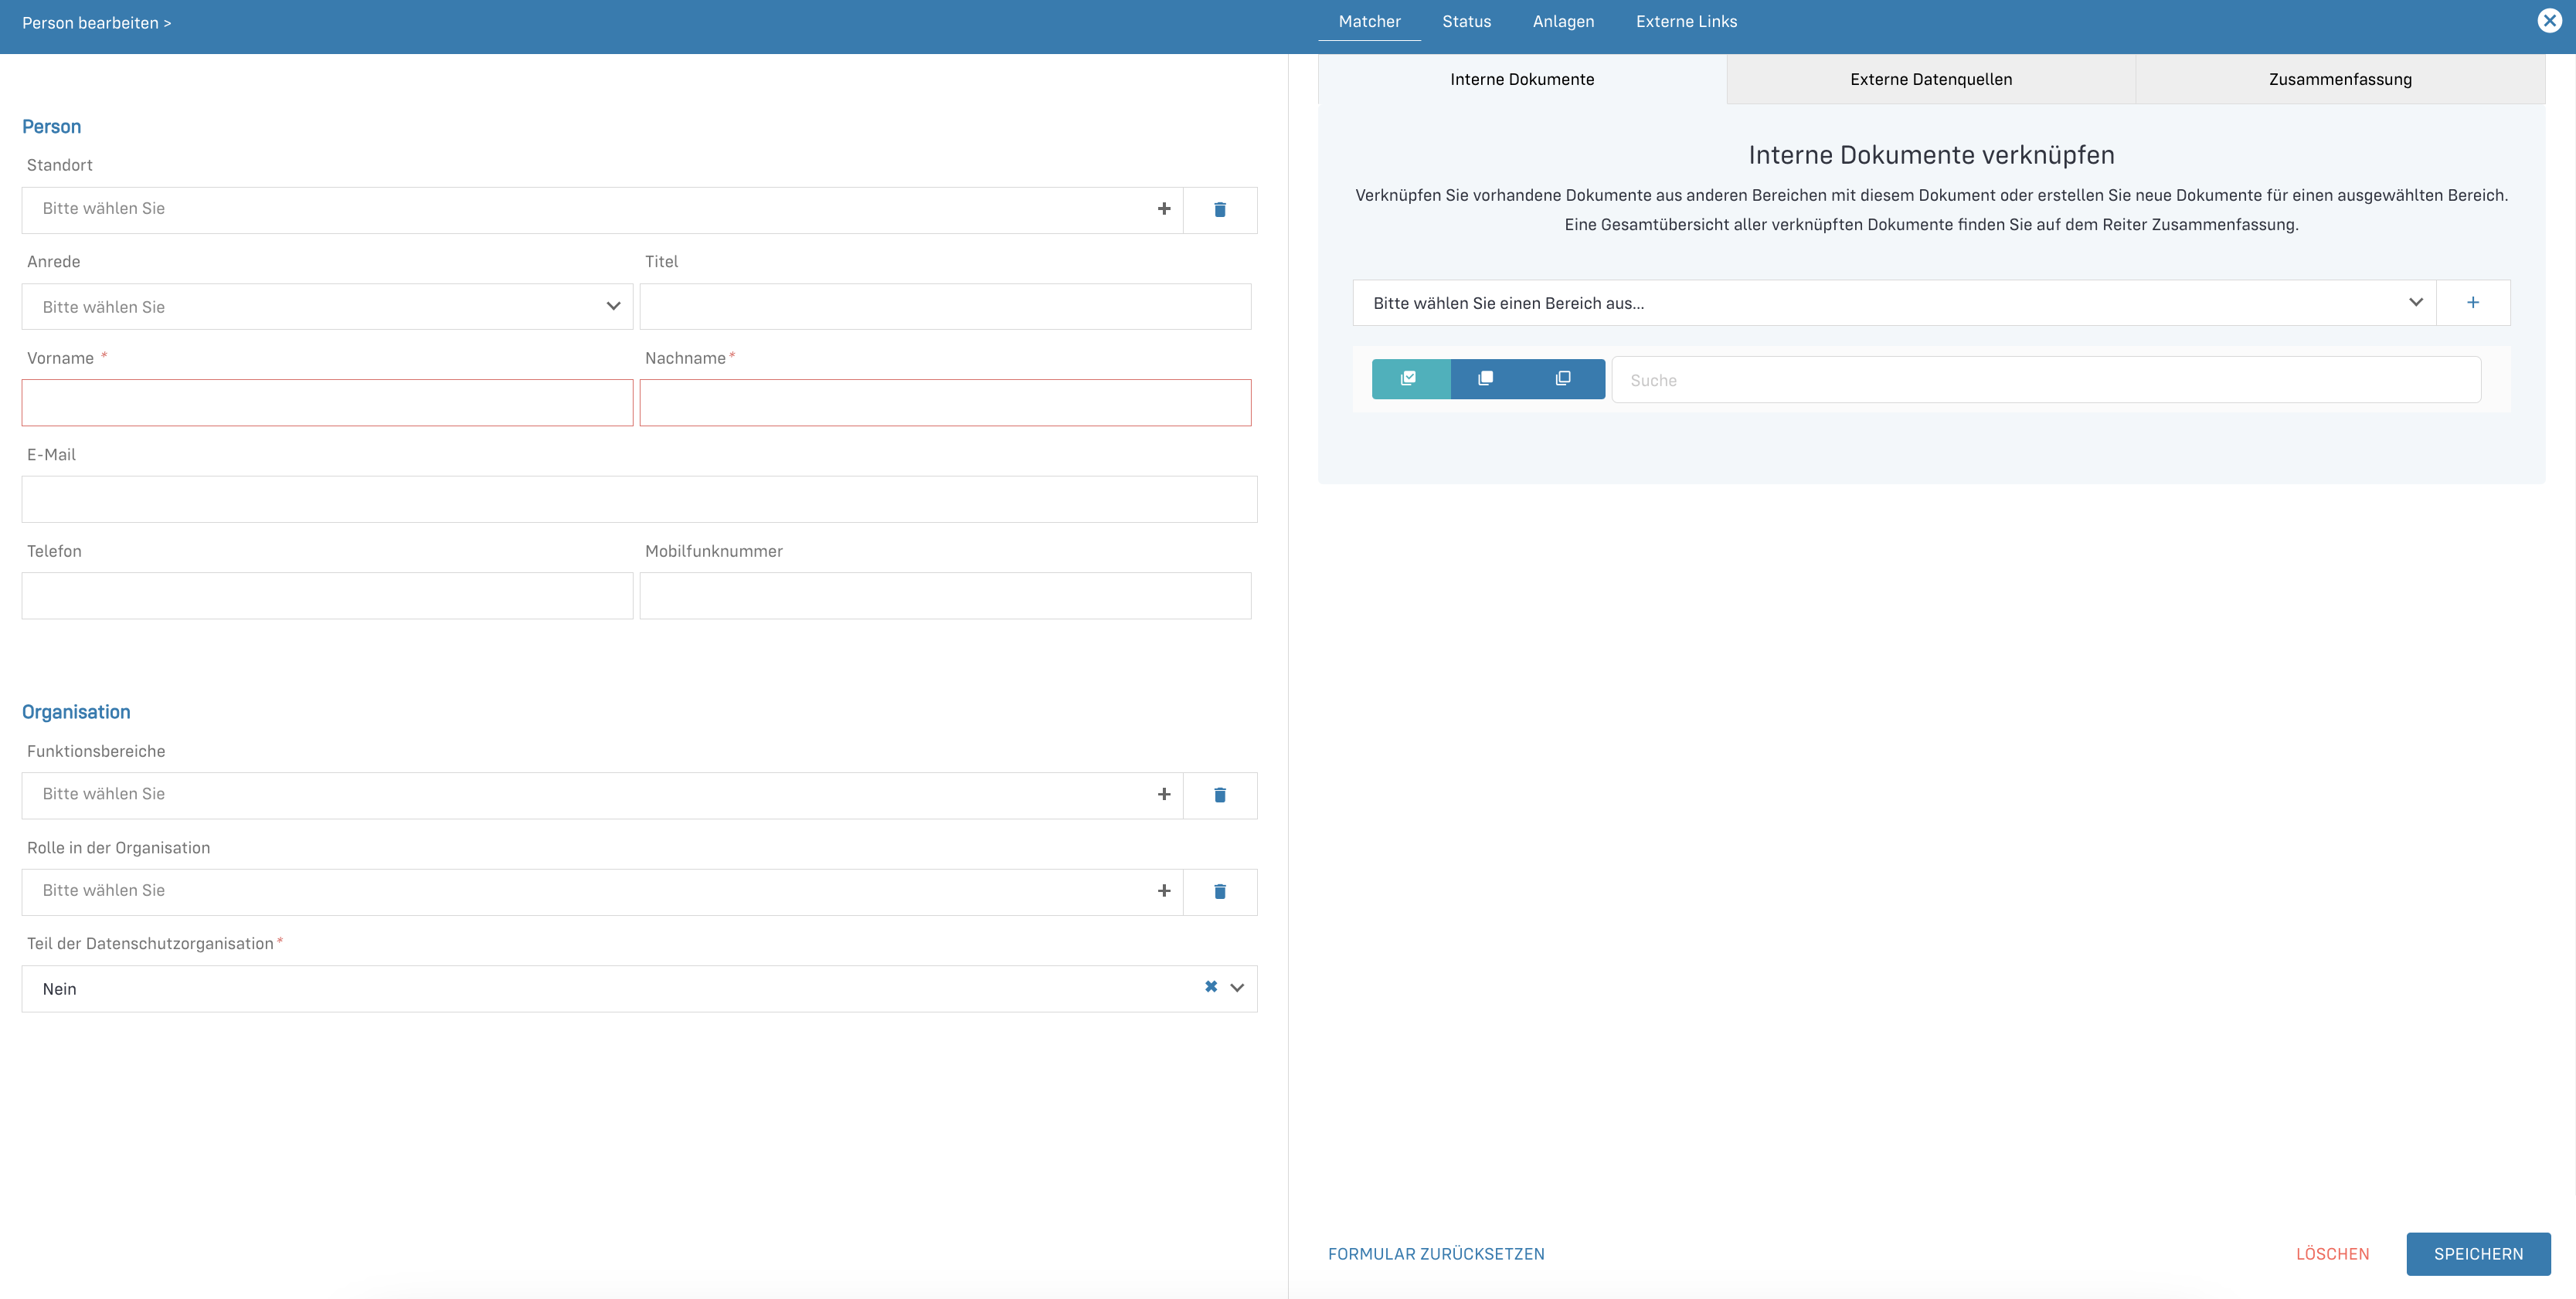Click the plus icon beside Bereich dropdown

click(x=2472, y=303)
